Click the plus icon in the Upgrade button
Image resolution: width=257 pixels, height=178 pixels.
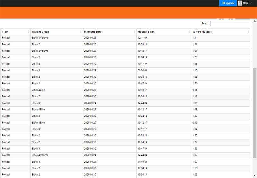[223, 3]
